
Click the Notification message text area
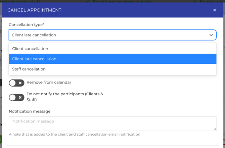coord(113,124)
